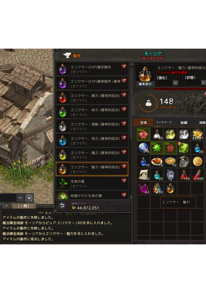Expand the chat channel dropdown arrow
This screenshot has width=206, height=293.
[20, 198]
